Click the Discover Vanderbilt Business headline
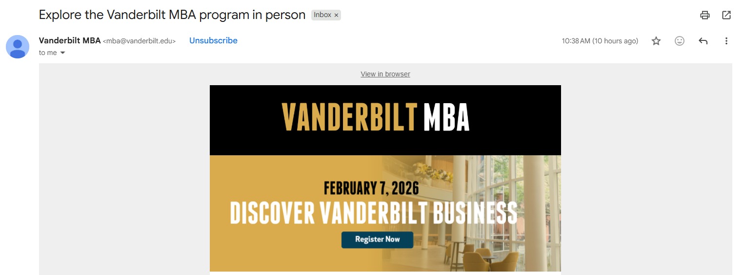Screen dimensions: 744x275 point(373,212)
